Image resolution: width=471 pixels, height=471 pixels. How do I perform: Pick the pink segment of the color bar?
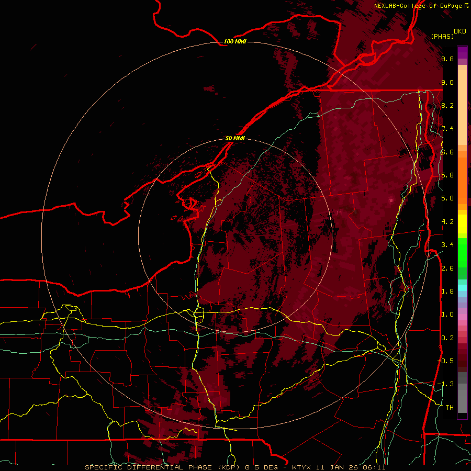[462, 317]
